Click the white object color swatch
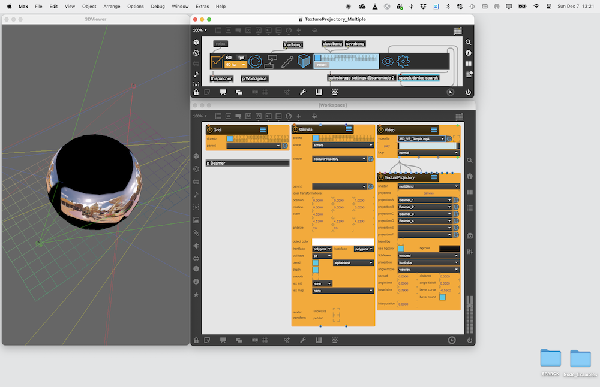Viewport: 600px width, 387px height. tap(343, 241)
